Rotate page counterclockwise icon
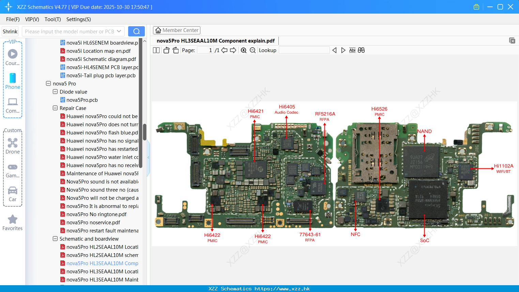The height and width of the screenshot is (292, 519). click(x=166, y=50)
